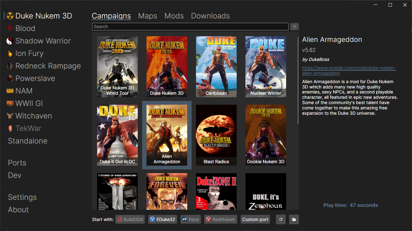This screenshot has width=412, height=231.
Task: Select the Duke it Out in DC cover
Action: (x=117, y=135)
